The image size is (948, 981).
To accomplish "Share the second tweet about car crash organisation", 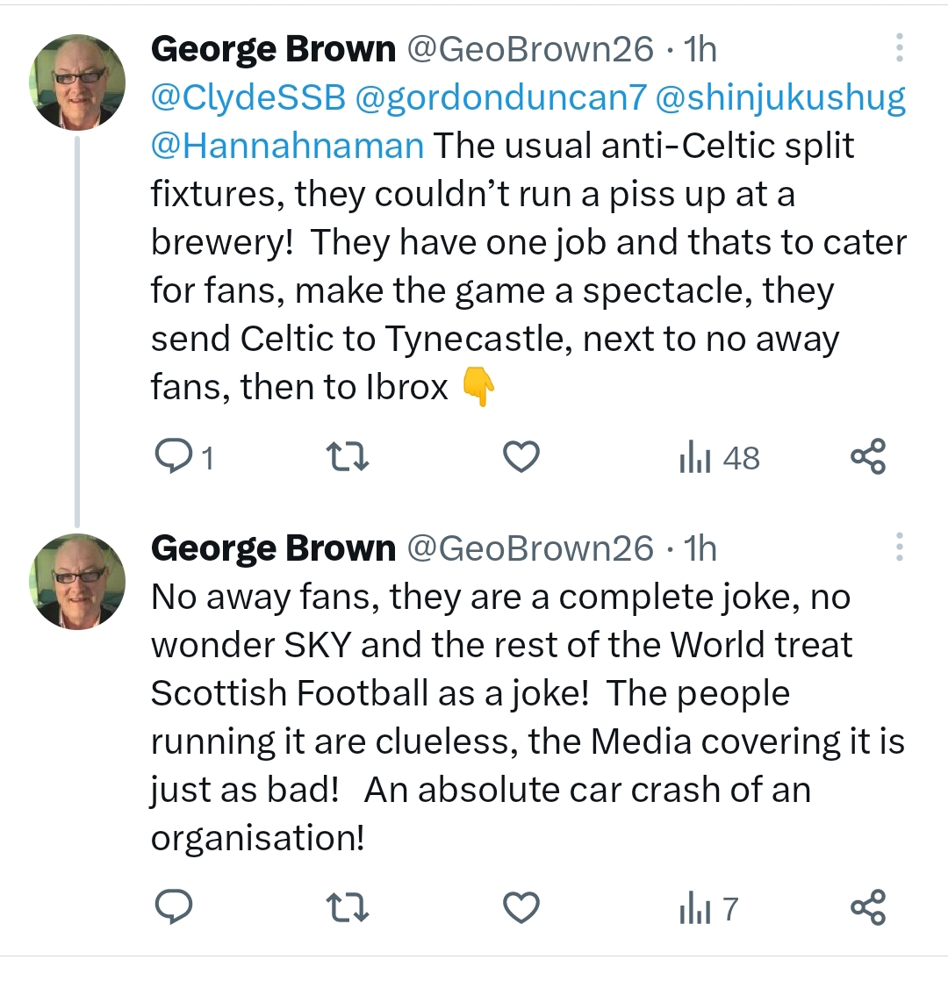I will click(869, 909).
